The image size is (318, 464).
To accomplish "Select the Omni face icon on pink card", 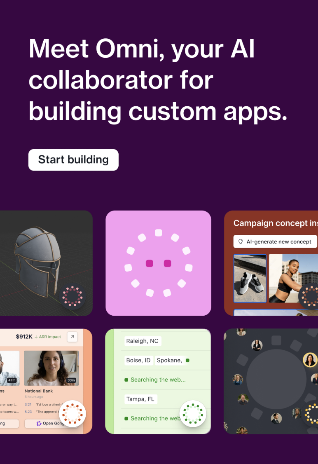I will pos(159,263).
